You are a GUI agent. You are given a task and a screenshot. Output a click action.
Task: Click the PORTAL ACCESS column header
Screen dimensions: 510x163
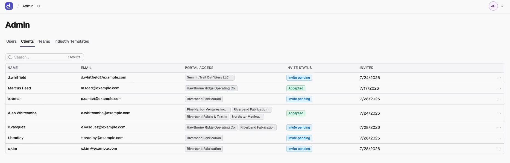coord(199,68)
